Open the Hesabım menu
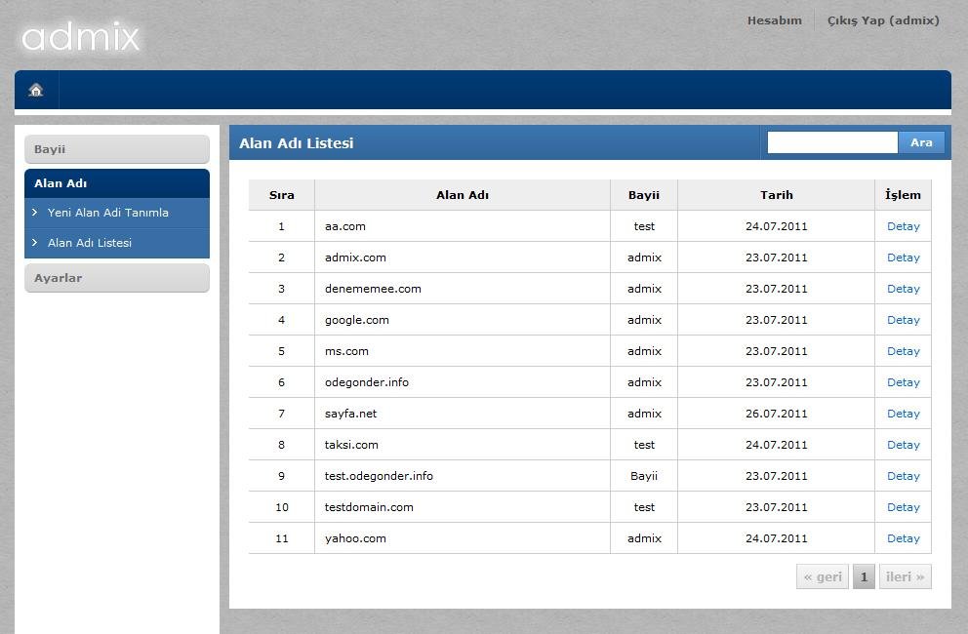Viewport: 968px width, 634px height. coord(774,20)
